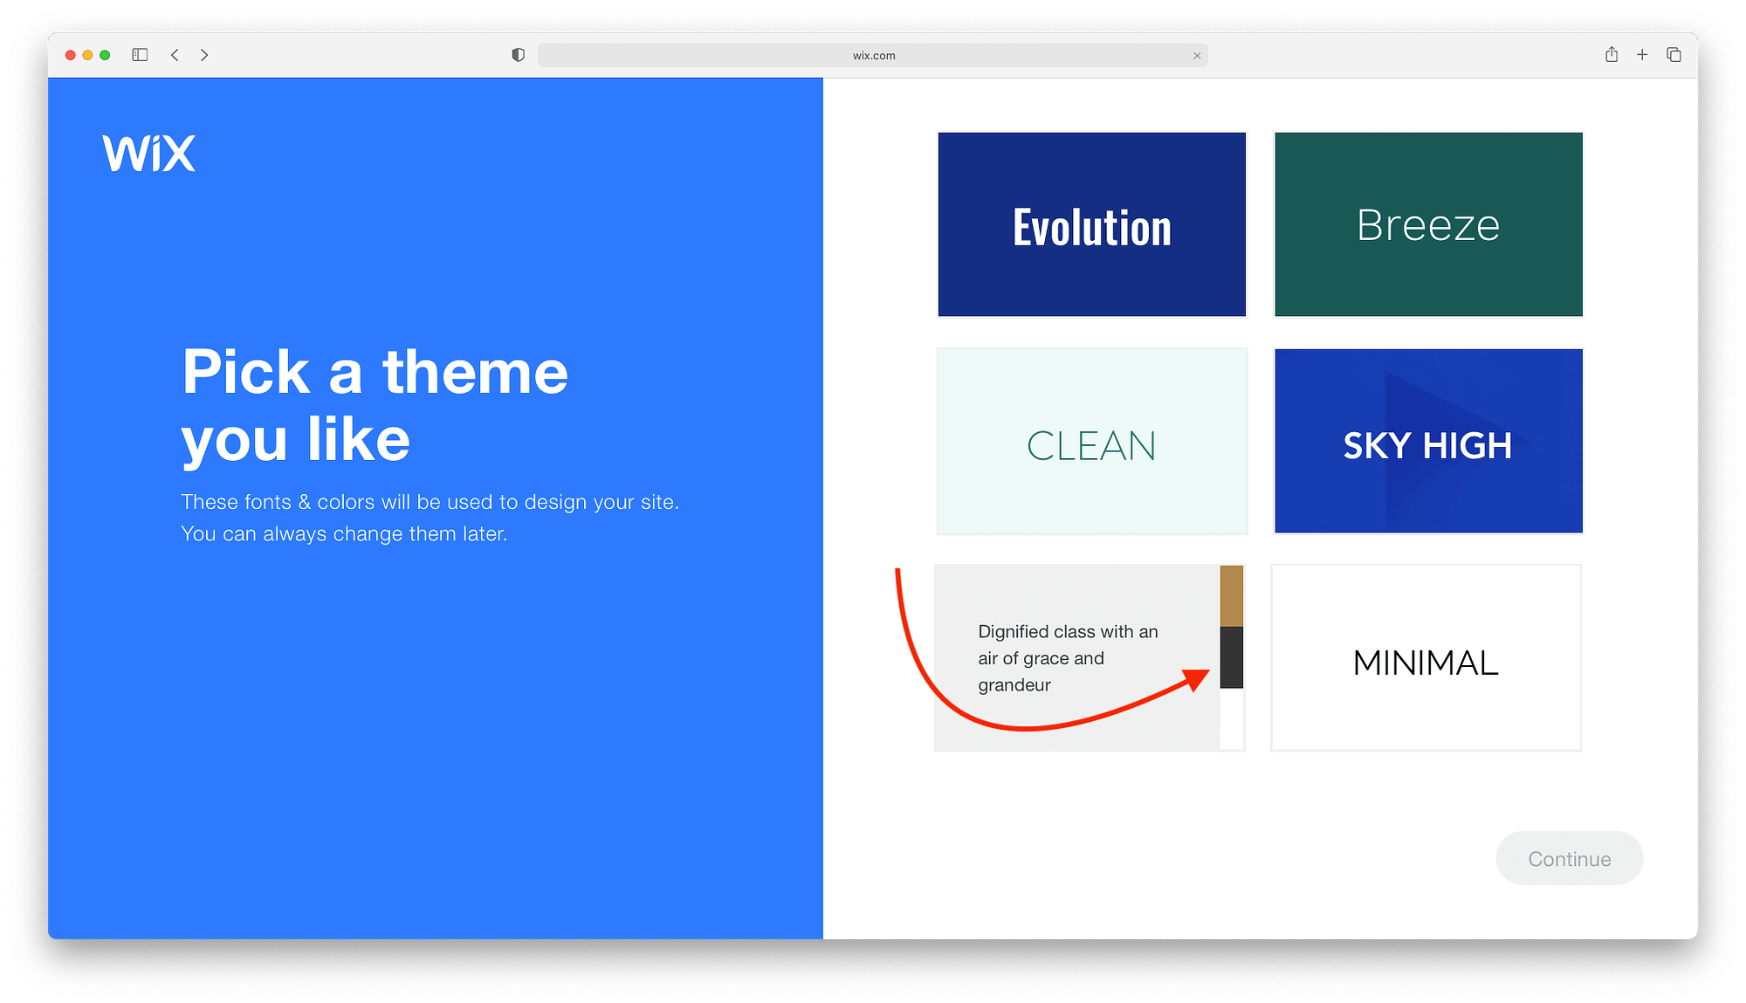
Task: Click the browser security shield icon
Action: click(x=518, y=55)
